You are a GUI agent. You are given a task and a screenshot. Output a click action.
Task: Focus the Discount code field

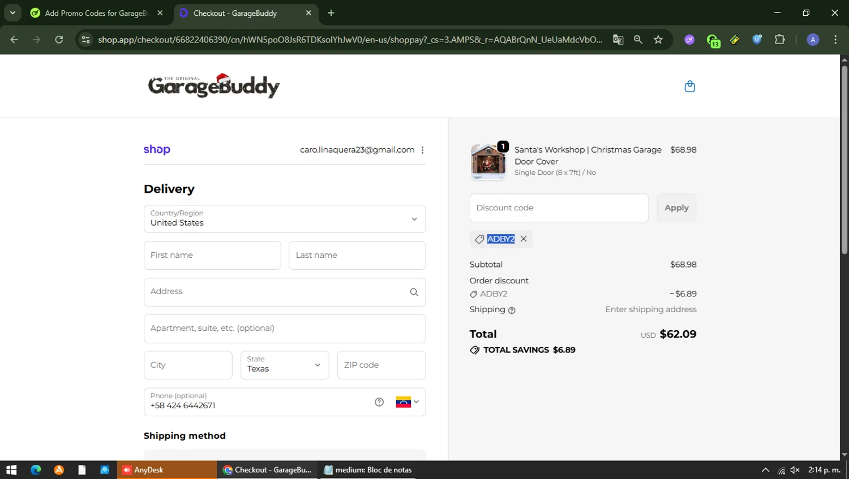pos(559,208)
